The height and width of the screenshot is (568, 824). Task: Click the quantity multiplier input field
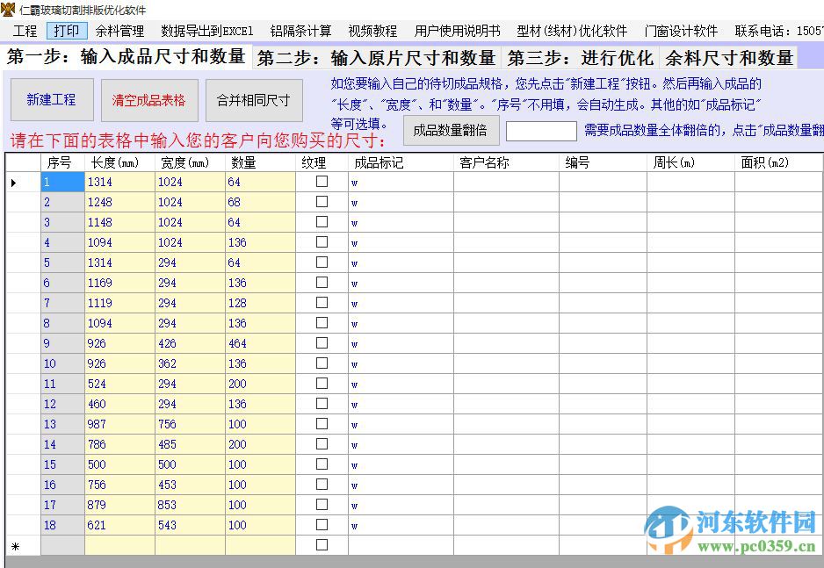pos(541,130)
